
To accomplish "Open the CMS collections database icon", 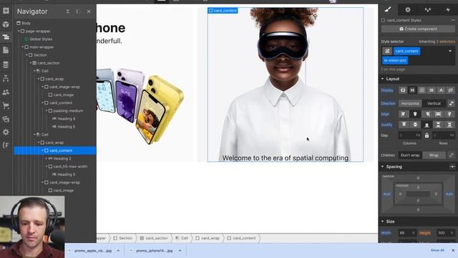I will (6, 64).
